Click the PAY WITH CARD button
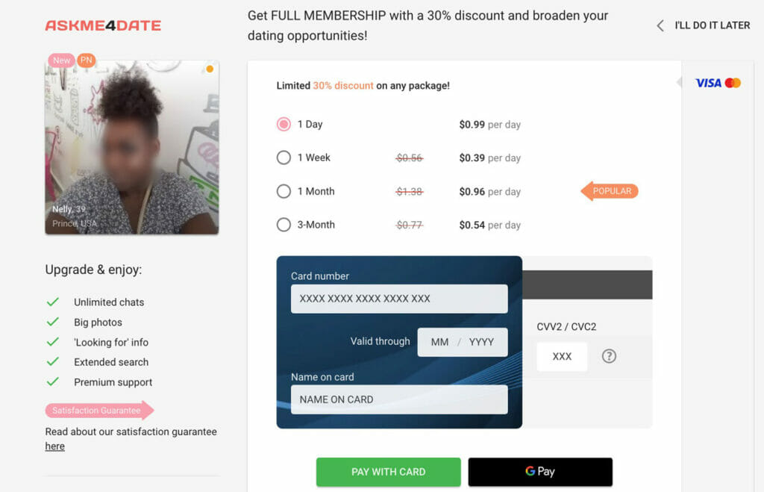The image size is (764, 492). 388,472
